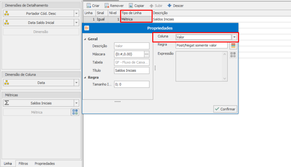Click the sigma icon on Saldos Iniciais metric
291x167 pixels.
pyautogui.click(x=7, y=103)
